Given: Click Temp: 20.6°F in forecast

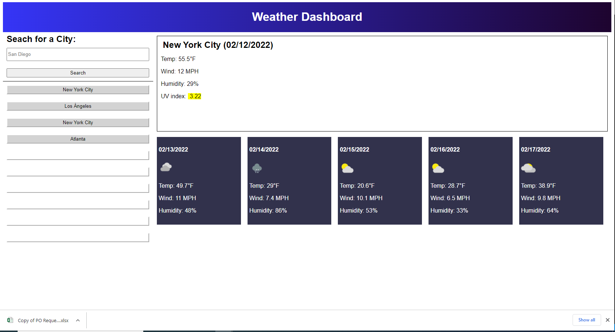Looking at the screenshot, I should coord(357,186).
